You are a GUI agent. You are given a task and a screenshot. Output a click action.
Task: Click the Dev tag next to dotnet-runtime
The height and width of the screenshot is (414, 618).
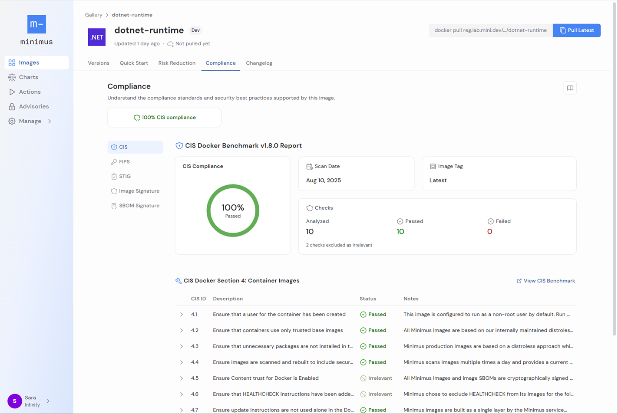195,30
